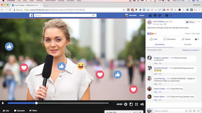This screenshot has height=113, width=202.
Task: Open Karen Spain profile
Action: coord(159,97)
